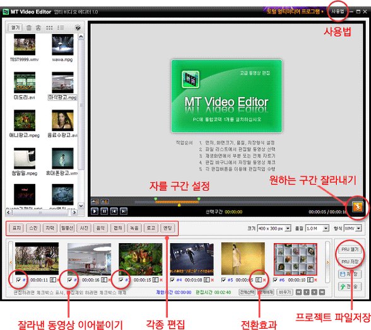This screenshot has width=371, height=330.
Task: Click the 자막 subtitle edit button
Action: (x=50, y=228)
